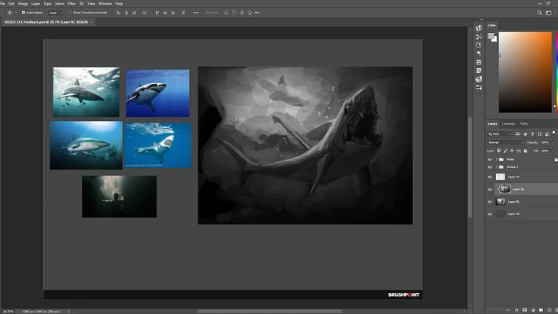Open the Fill slider dropdown arrow
This screenshot has width=558, height=314.
pyautogui.click(x=553, y=151)
